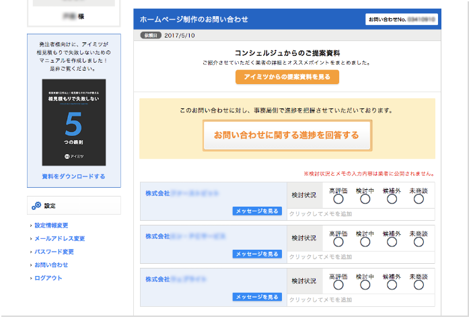Viewport: 469px width, 317px height.
Task: Click コンシェルジュからのご提案資料 heading
Action: tap(287, 53)
